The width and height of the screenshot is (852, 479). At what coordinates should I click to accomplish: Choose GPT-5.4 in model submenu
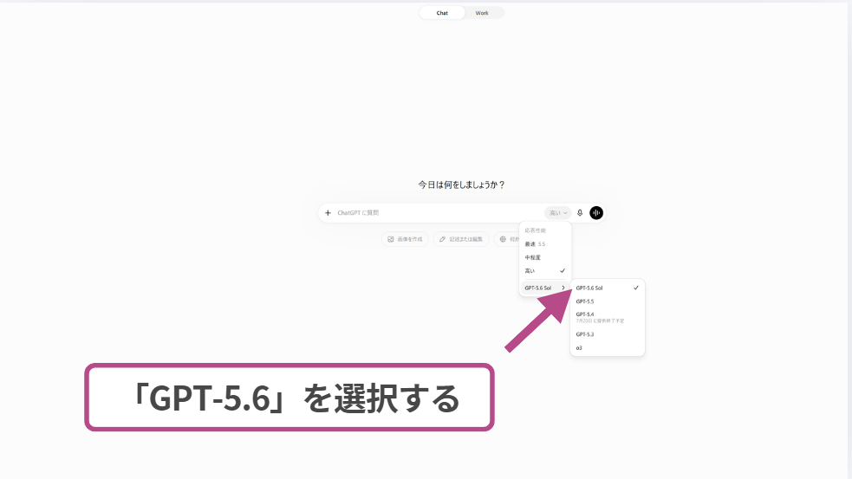608,317
